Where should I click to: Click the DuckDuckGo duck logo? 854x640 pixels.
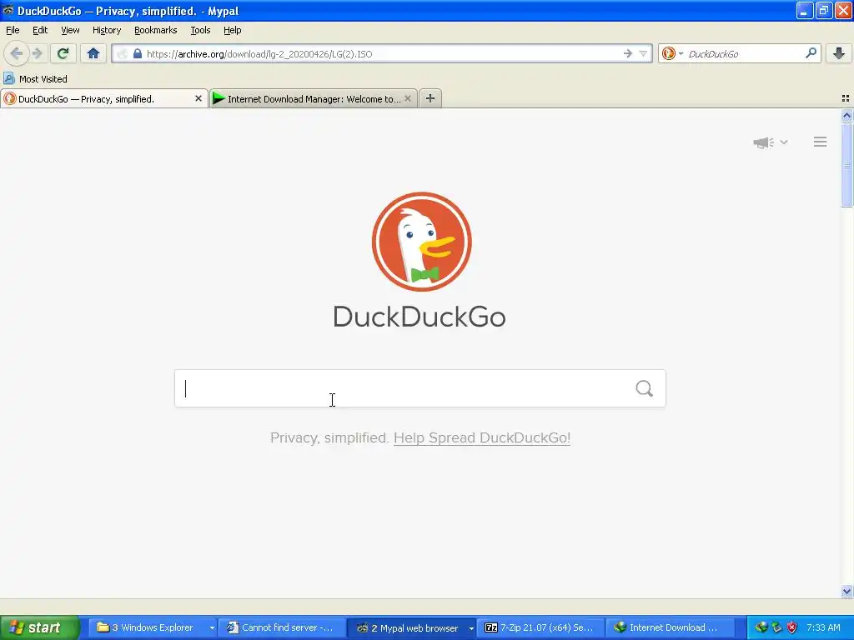pyautogui.click(x=421, y=242)
